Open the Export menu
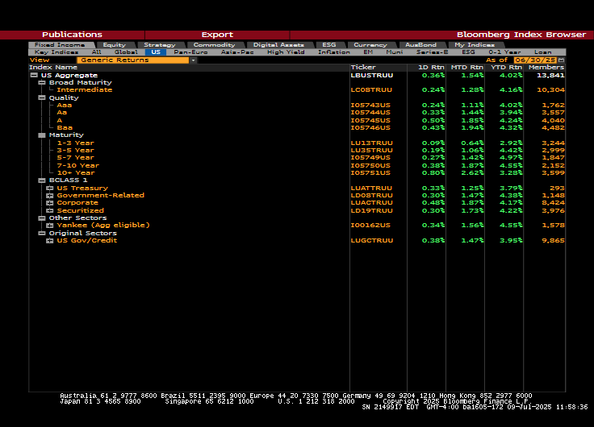 pyautogui.click(x=217, y=35)
